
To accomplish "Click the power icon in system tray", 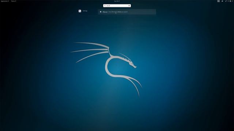I will 230,1.
